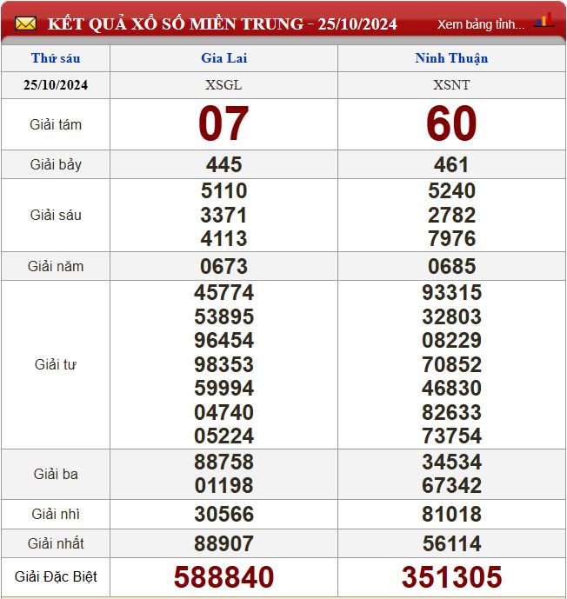The image size is (567, 599).
Task: Open the bar chart statistics icon
Action: pos(545,20)
